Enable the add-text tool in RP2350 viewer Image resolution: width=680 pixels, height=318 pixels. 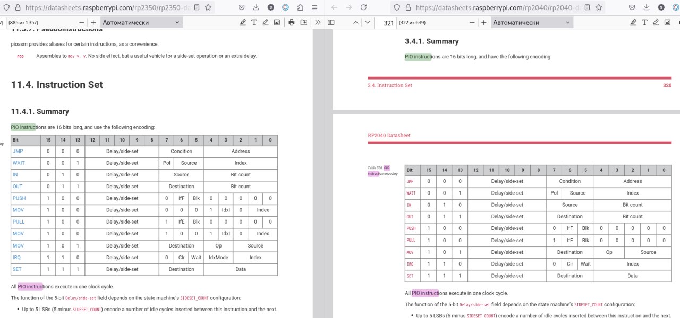254,22
